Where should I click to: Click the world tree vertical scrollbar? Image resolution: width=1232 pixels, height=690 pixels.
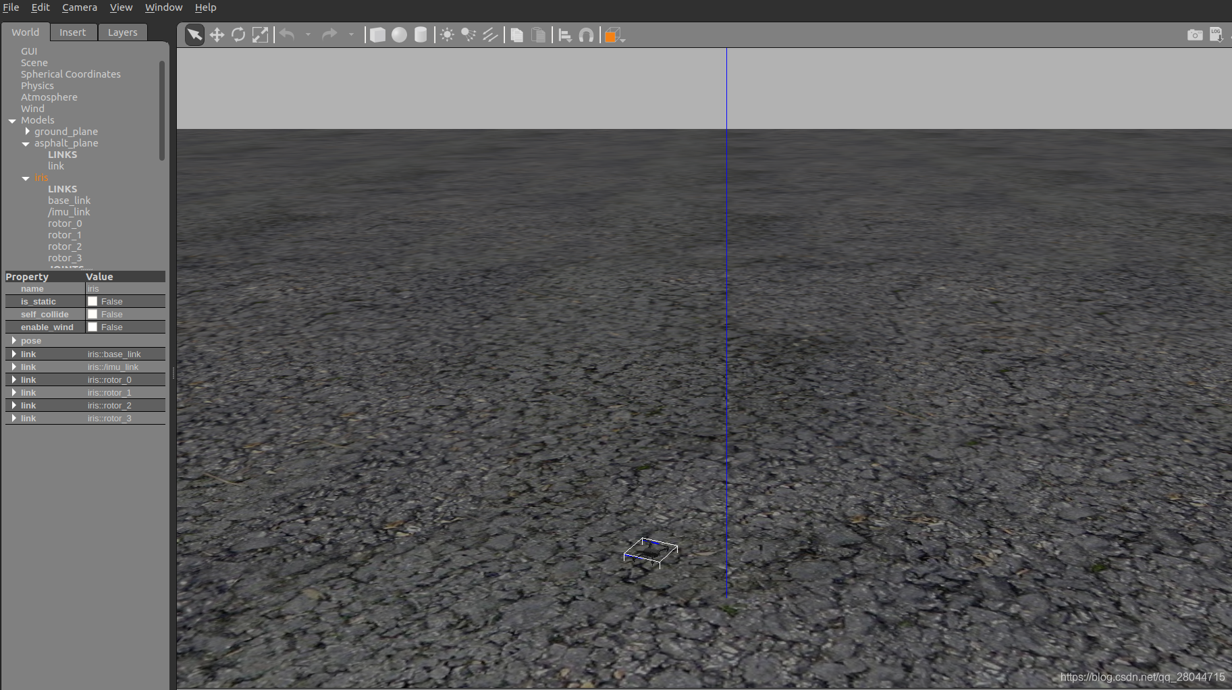162,110
